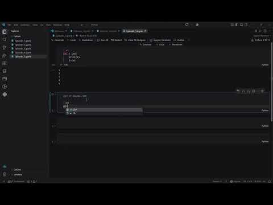Change language of the active cell labelled Python

coord(265,110)
